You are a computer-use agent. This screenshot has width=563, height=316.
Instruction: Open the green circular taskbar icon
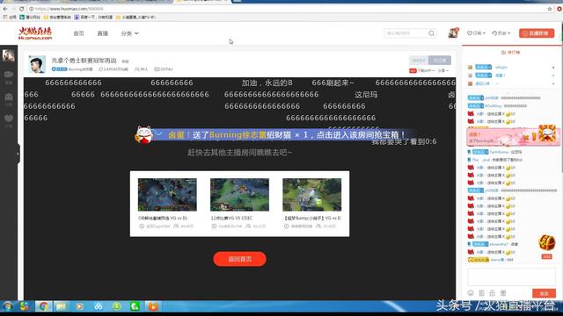pos(116,306)
